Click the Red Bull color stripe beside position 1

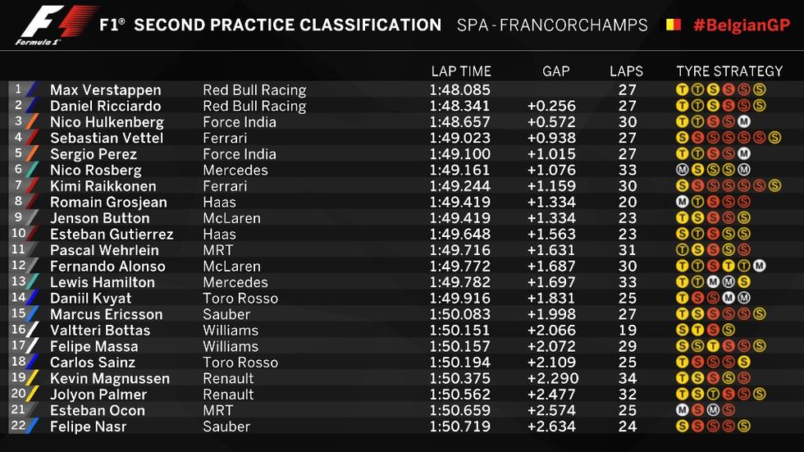pos(32,89)
